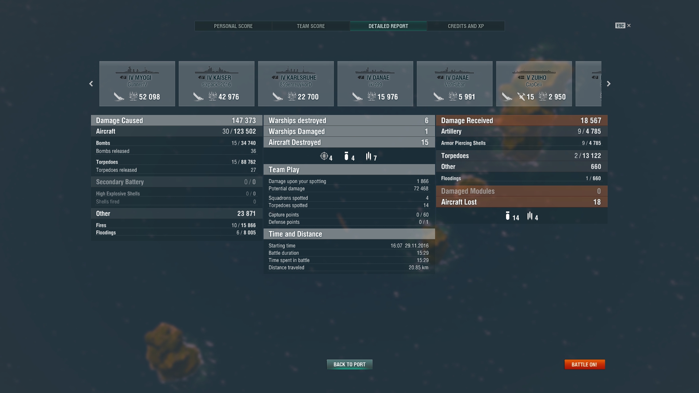Switch to the Personal Score tab
Viewport: 699px width, 393px height.
233,26
